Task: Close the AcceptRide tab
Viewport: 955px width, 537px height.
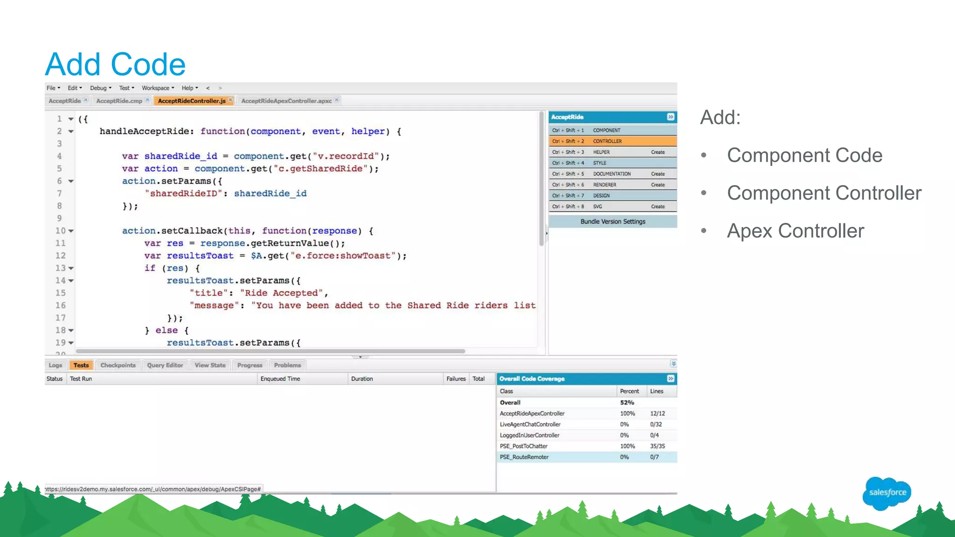Action: point(86,100)
